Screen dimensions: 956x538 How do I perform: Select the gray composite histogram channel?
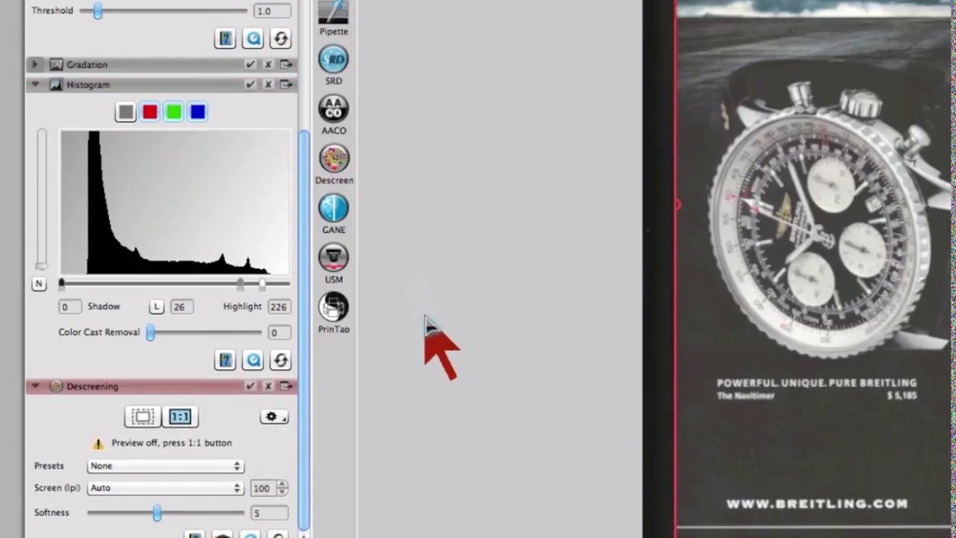pos(125,112)
